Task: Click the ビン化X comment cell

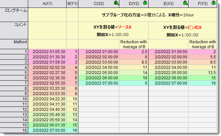Action: [183, 30]
